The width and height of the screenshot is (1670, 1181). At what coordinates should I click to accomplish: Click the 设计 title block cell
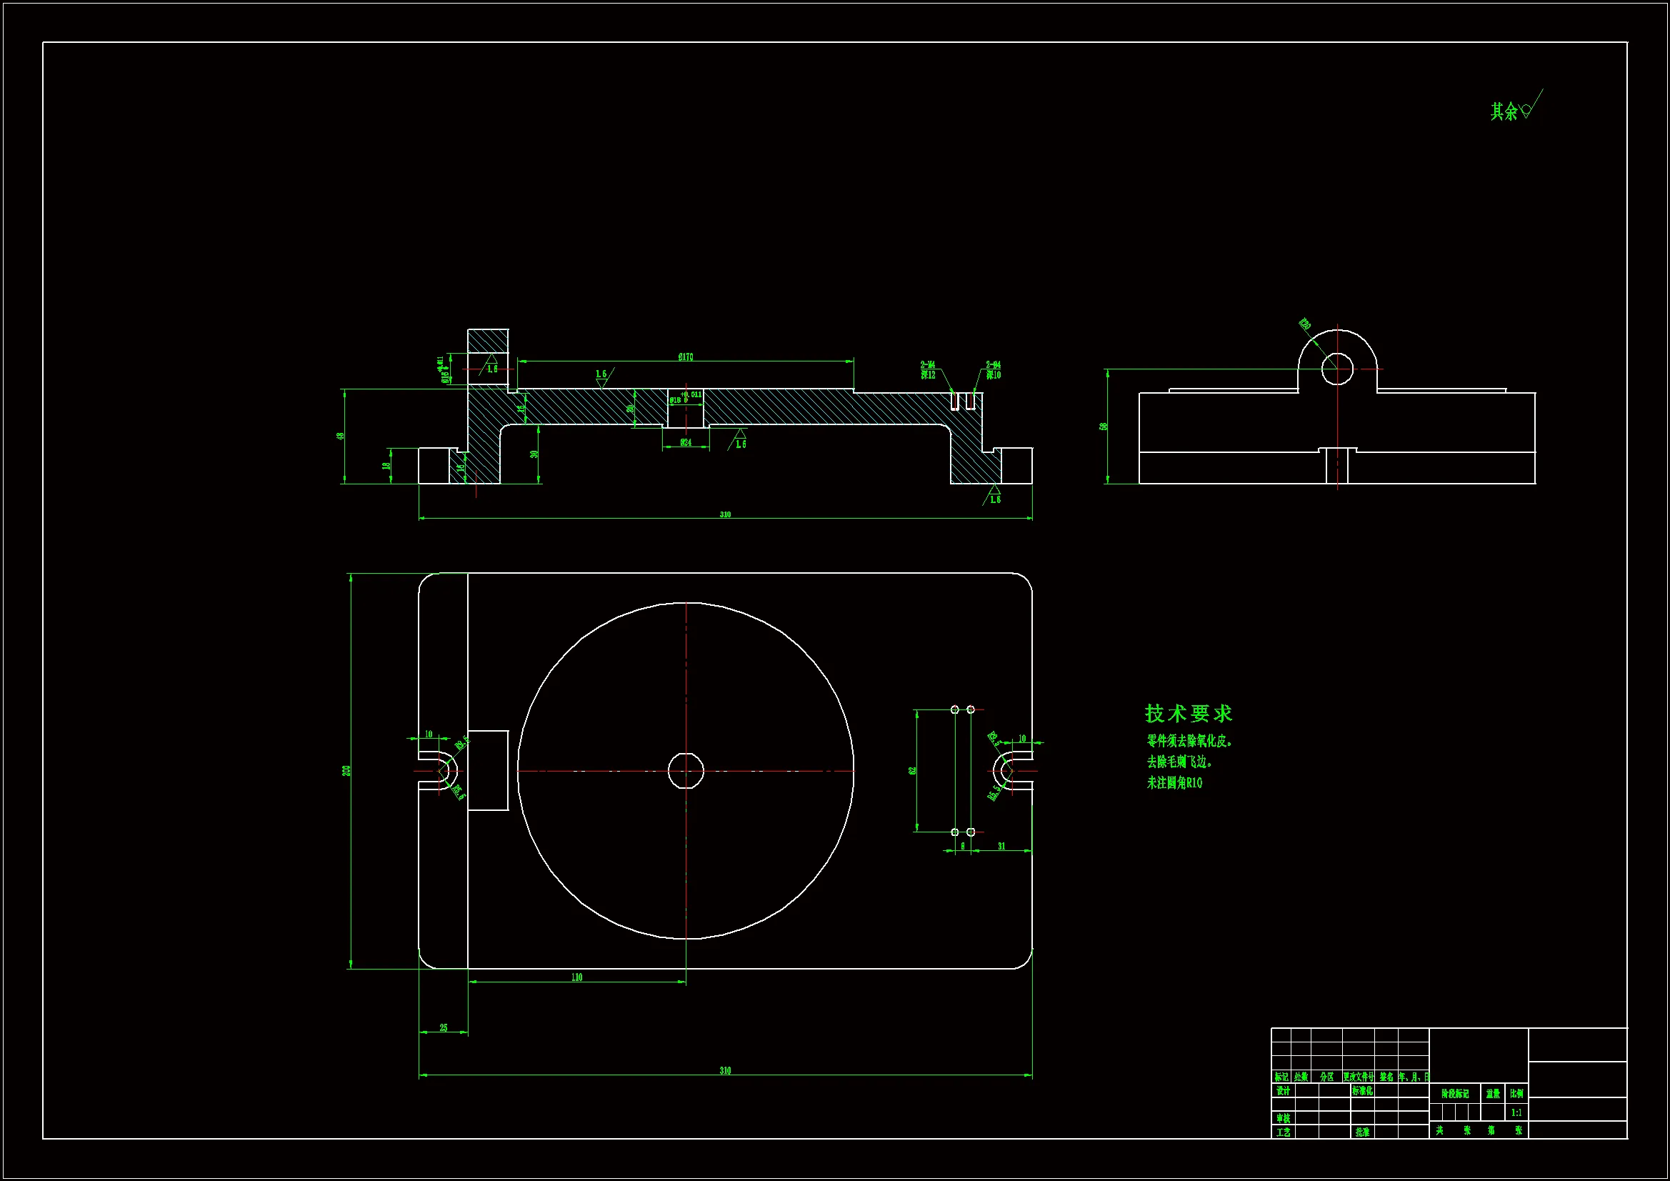pos(1283,1091)
